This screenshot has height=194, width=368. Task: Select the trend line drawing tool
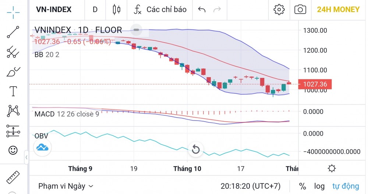click(13, 32)
